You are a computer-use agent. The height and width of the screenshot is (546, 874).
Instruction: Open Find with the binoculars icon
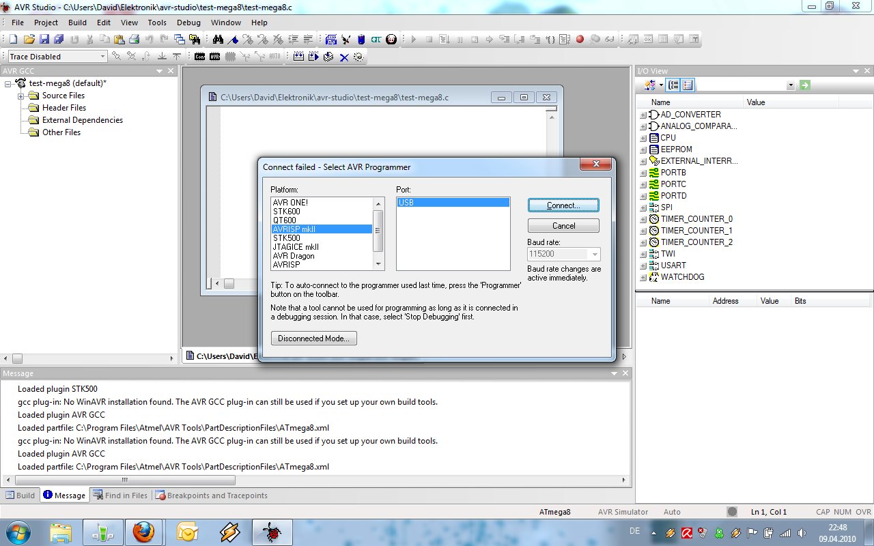[218, 39]
